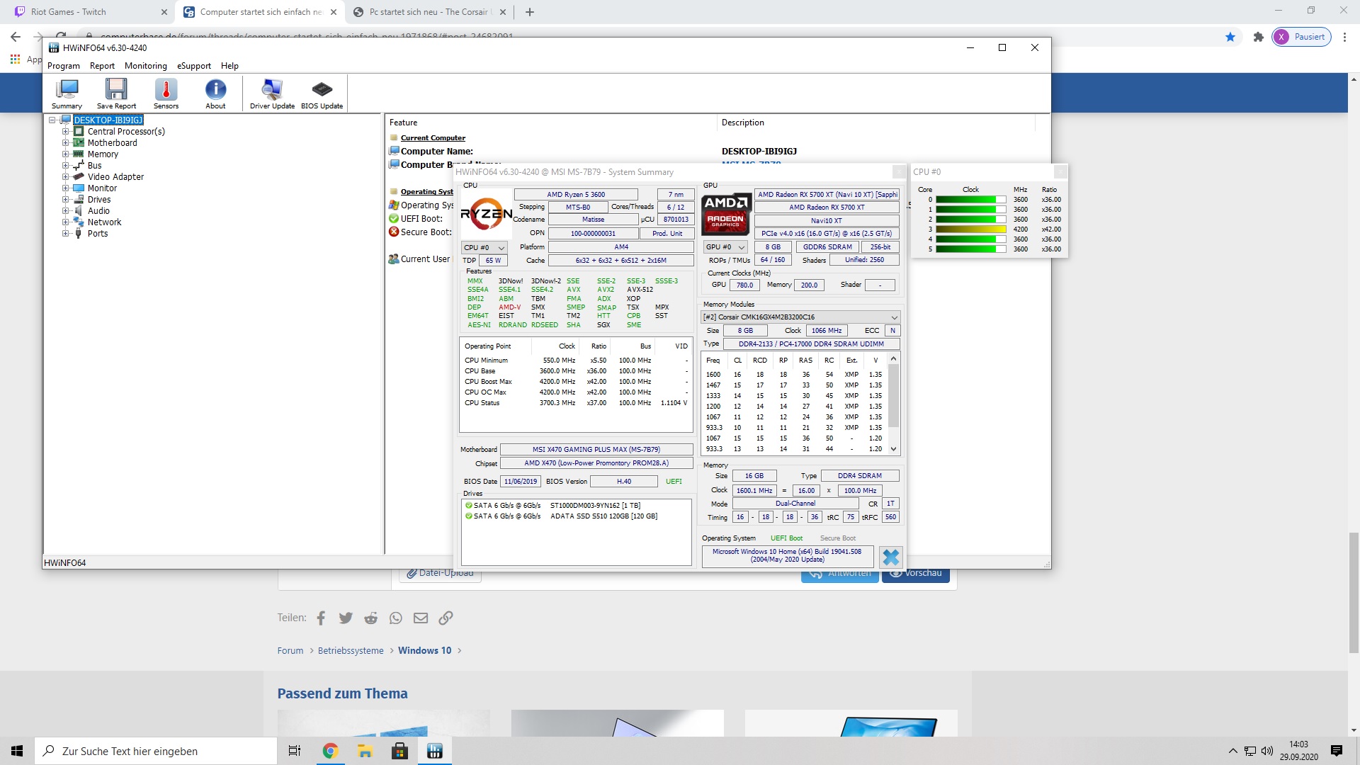
Task: Click the Windows 10 breadcrumb link
Action: pos(424,651)
